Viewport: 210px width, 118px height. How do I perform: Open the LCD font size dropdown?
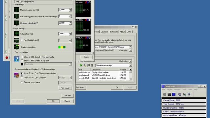tap(70, 78)
